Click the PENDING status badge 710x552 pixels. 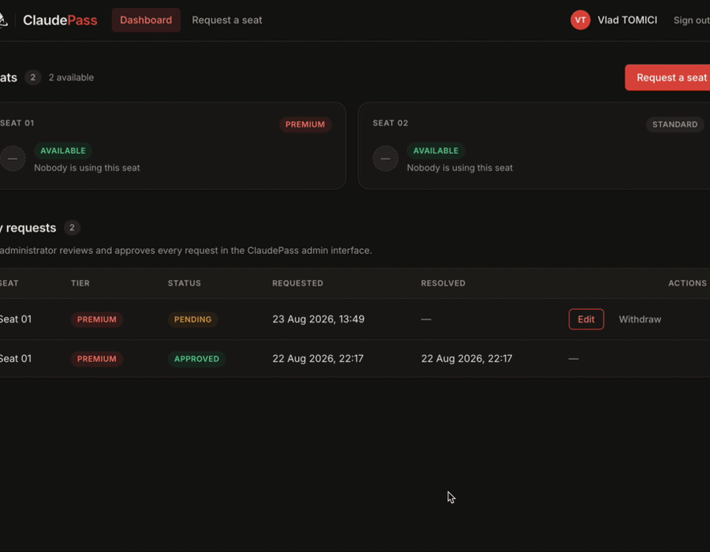tap(193, 319)
